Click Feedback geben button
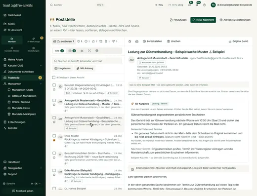The image size is (257, 196). pos(23,191)
